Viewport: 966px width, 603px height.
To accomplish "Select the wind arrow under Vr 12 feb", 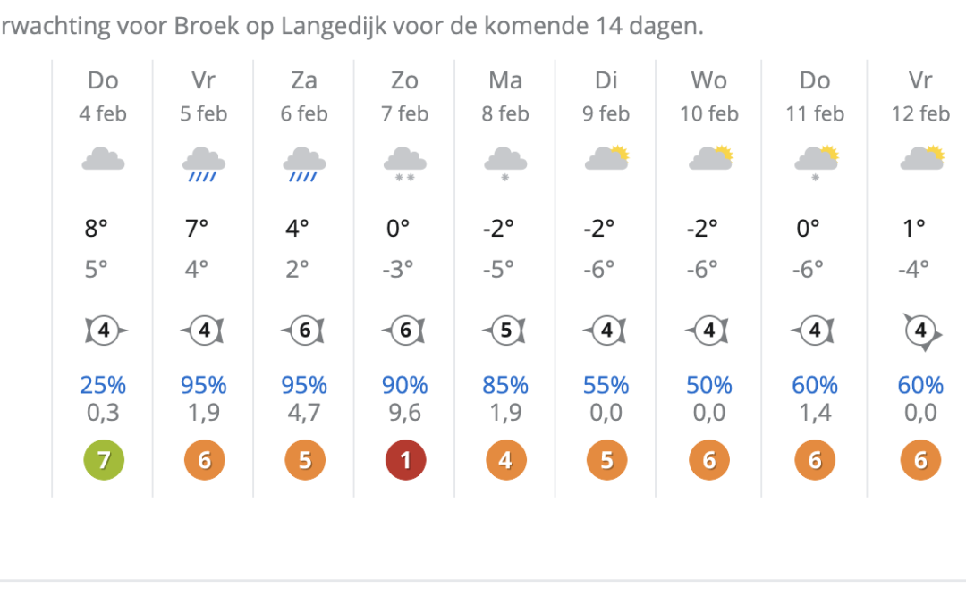I will point(919,329).
